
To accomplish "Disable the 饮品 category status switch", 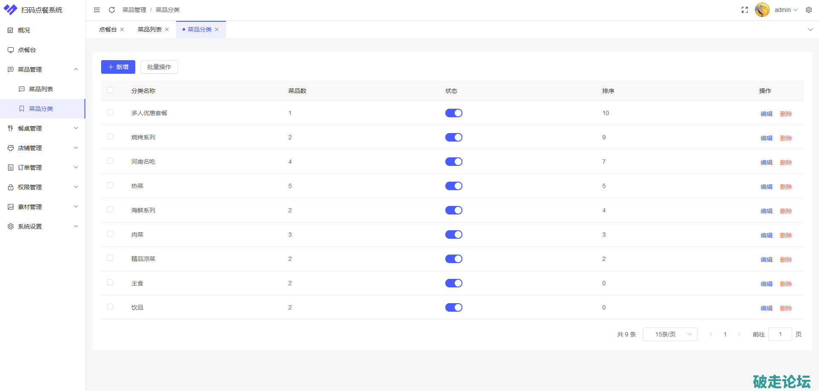I will (453, 307).
